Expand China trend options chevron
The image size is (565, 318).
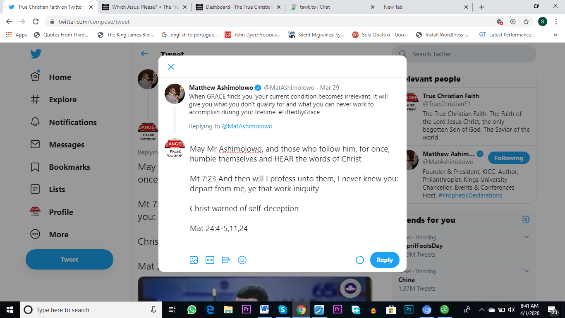(527, 271)
